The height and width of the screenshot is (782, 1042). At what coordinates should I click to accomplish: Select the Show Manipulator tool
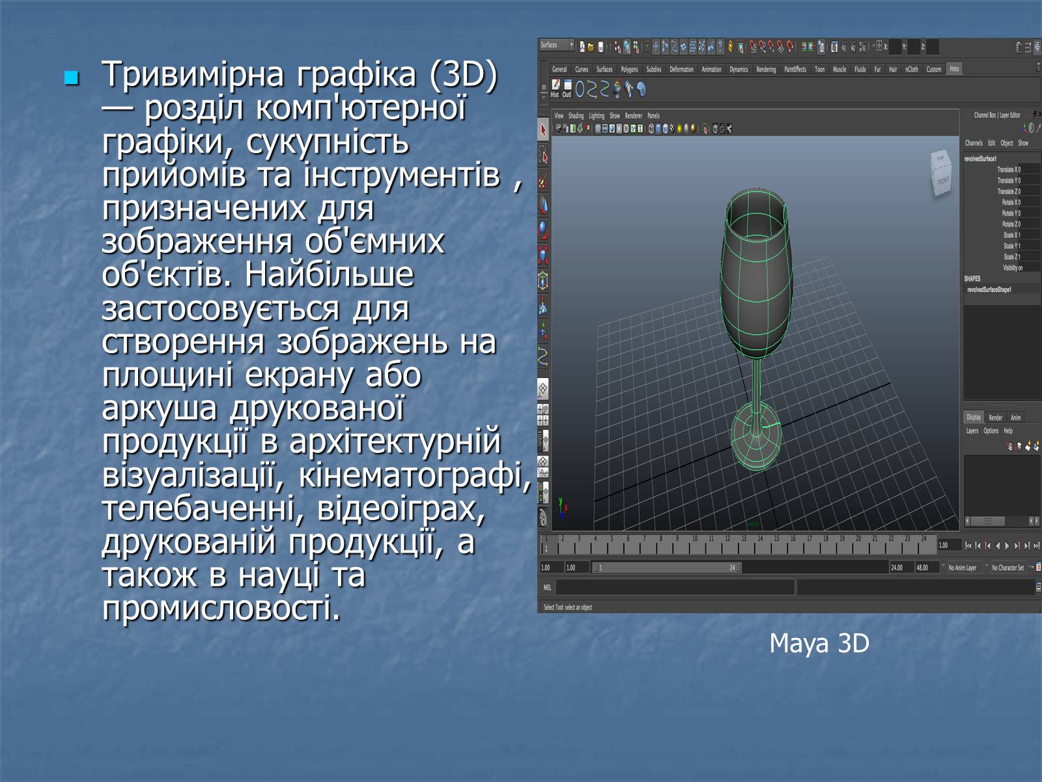pos(543,330)
